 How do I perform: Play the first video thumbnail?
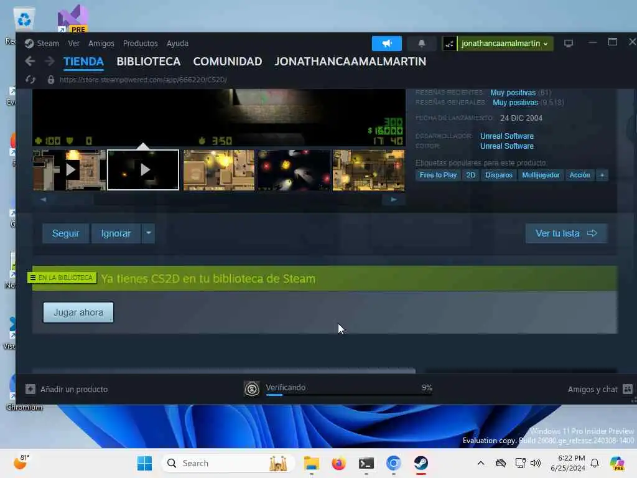click(70, 170)
